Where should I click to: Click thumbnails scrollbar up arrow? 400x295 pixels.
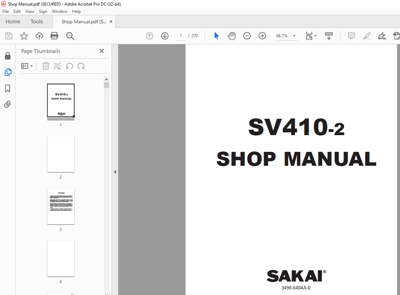pyautogui.click(x=106, y=79)
